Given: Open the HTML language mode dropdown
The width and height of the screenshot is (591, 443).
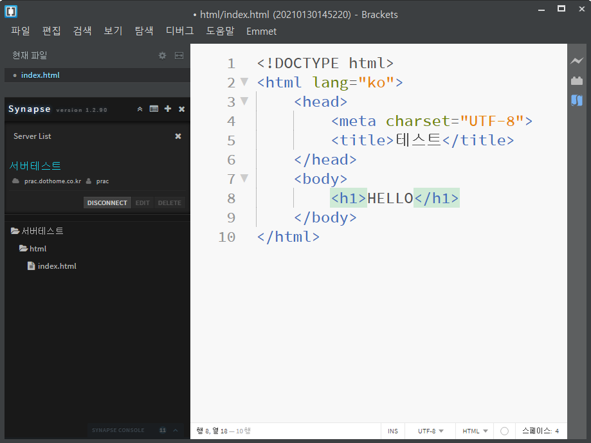Looking at the screenshot, I should pyautogui.click(x=475, y=431).
